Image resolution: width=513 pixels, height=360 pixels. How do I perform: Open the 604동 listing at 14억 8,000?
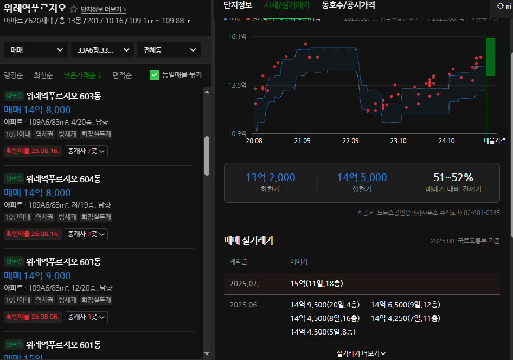(x=99, y=207)
